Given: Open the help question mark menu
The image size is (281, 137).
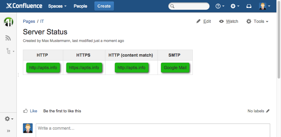Looking at the screenshot, I should click(x=220, y=6).
